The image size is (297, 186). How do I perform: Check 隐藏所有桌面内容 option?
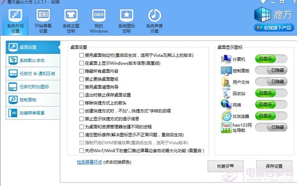tap(82, 71)
